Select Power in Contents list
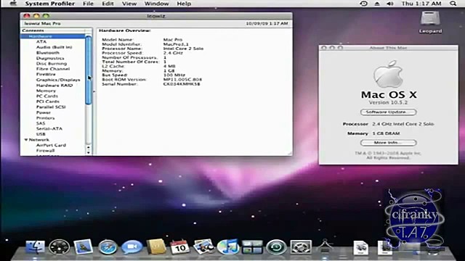 coord(44,112)
